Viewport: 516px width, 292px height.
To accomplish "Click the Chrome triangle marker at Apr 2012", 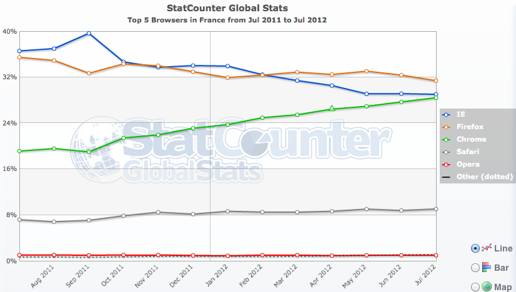I will (x=332, y=109).
